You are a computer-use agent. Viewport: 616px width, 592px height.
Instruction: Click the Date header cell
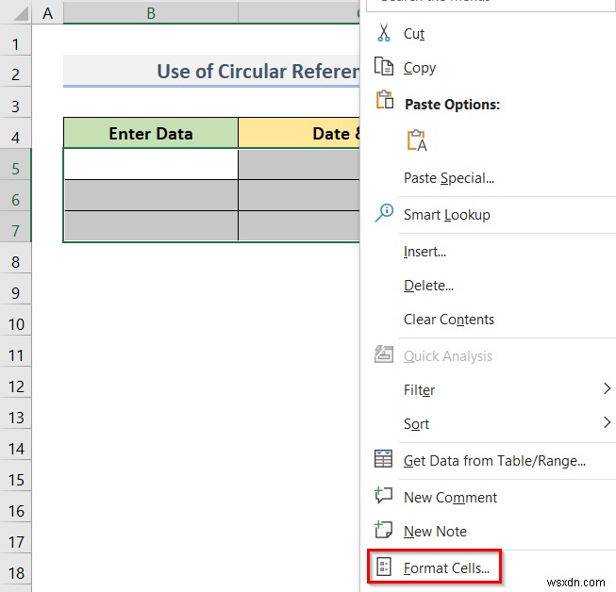pyautogui.click(x=299, y=133)
